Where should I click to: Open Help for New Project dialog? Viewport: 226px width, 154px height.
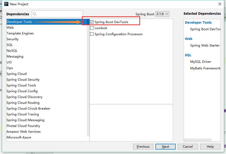(210, 147)
